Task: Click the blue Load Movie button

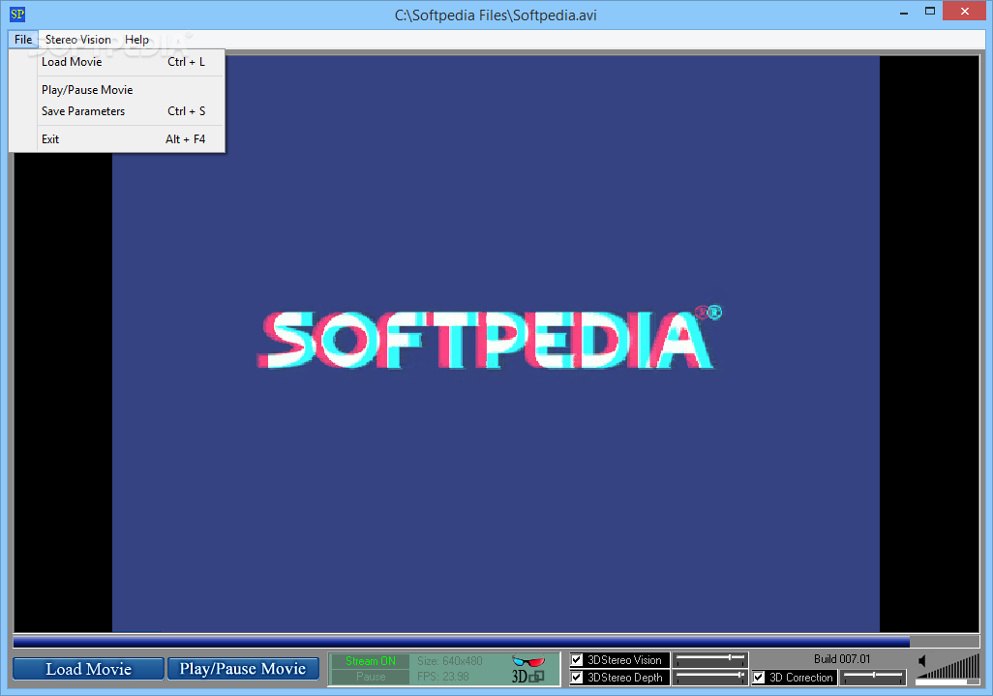Action: (89, 669)
